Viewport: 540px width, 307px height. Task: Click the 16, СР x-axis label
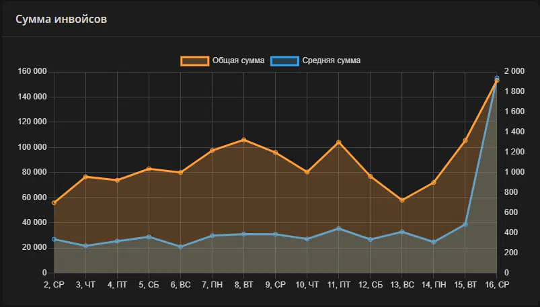click(x=496, y=286)
